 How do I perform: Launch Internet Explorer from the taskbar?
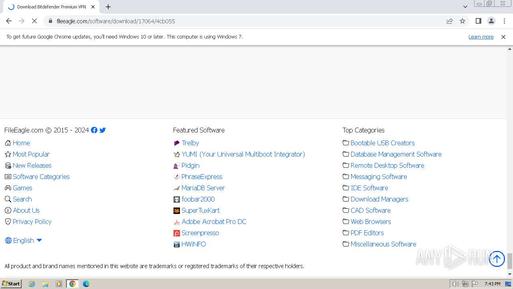tap(32, 284)
